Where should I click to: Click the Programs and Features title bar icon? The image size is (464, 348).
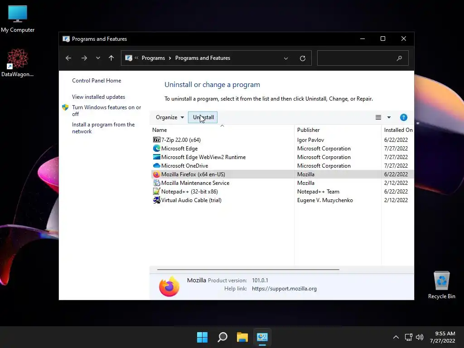click(x=66, y=39)
